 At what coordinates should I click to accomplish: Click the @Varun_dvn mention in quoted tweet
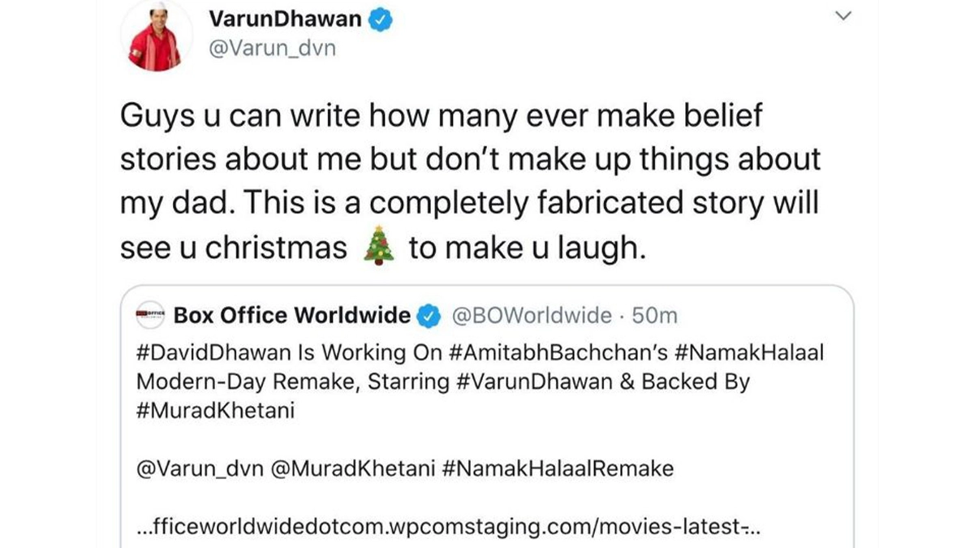point(194,468)
